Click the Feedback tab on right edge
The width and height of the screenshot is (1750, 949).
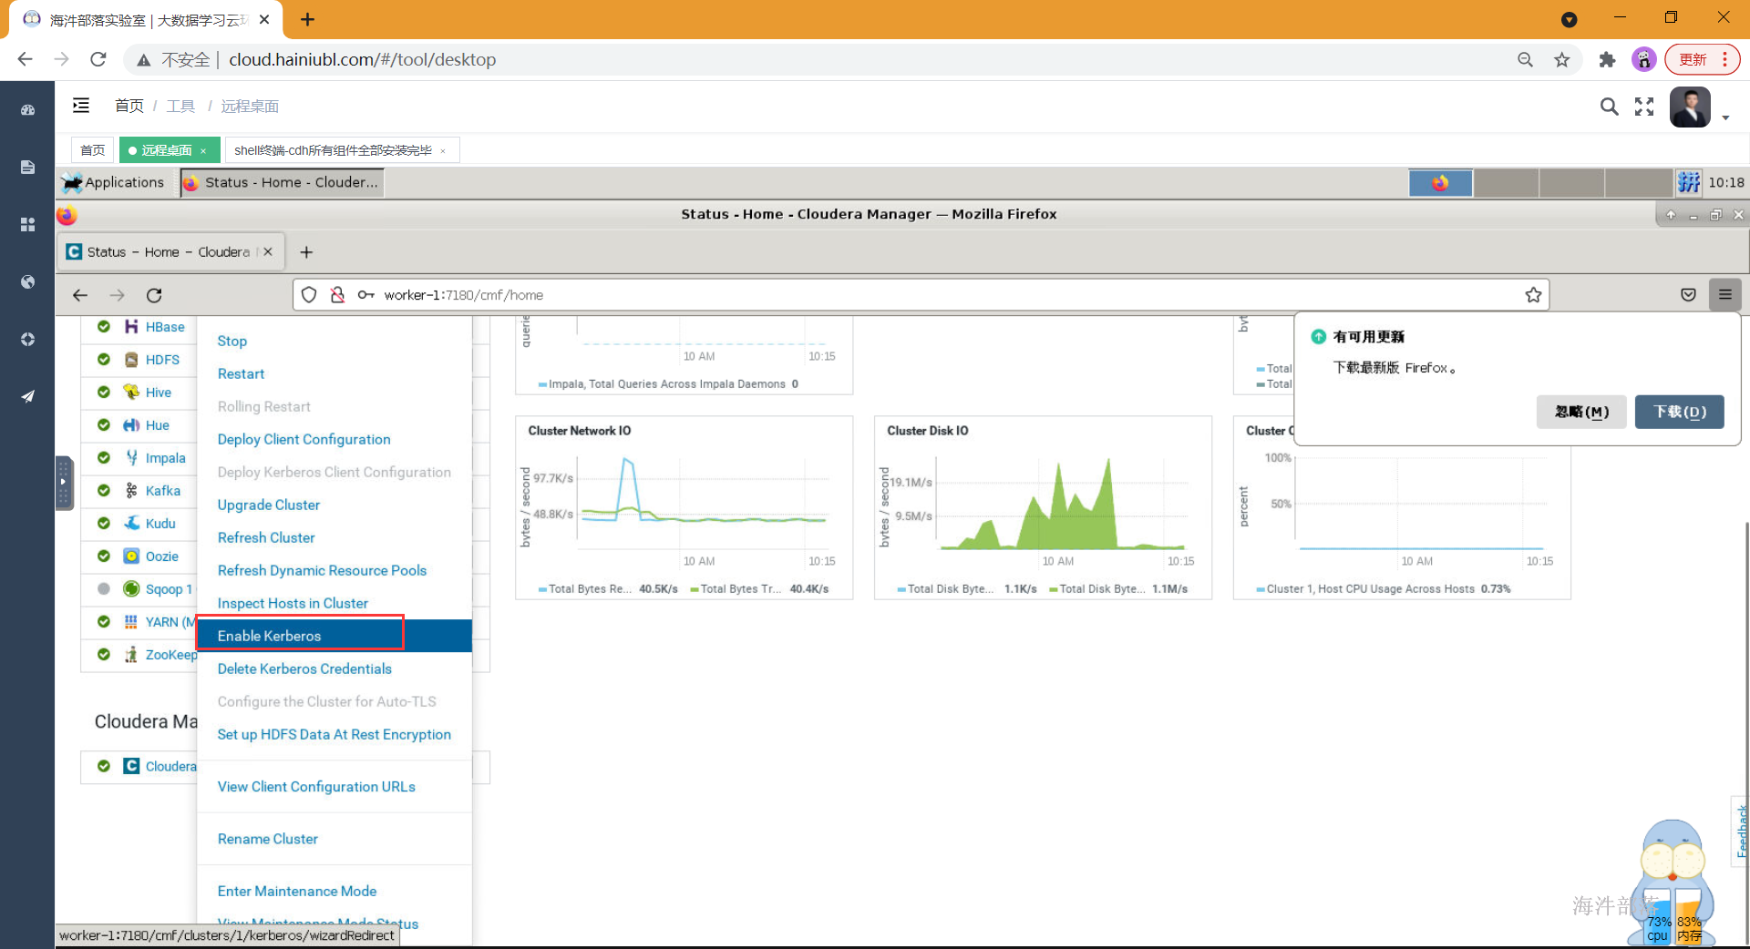pos(1740,831)
